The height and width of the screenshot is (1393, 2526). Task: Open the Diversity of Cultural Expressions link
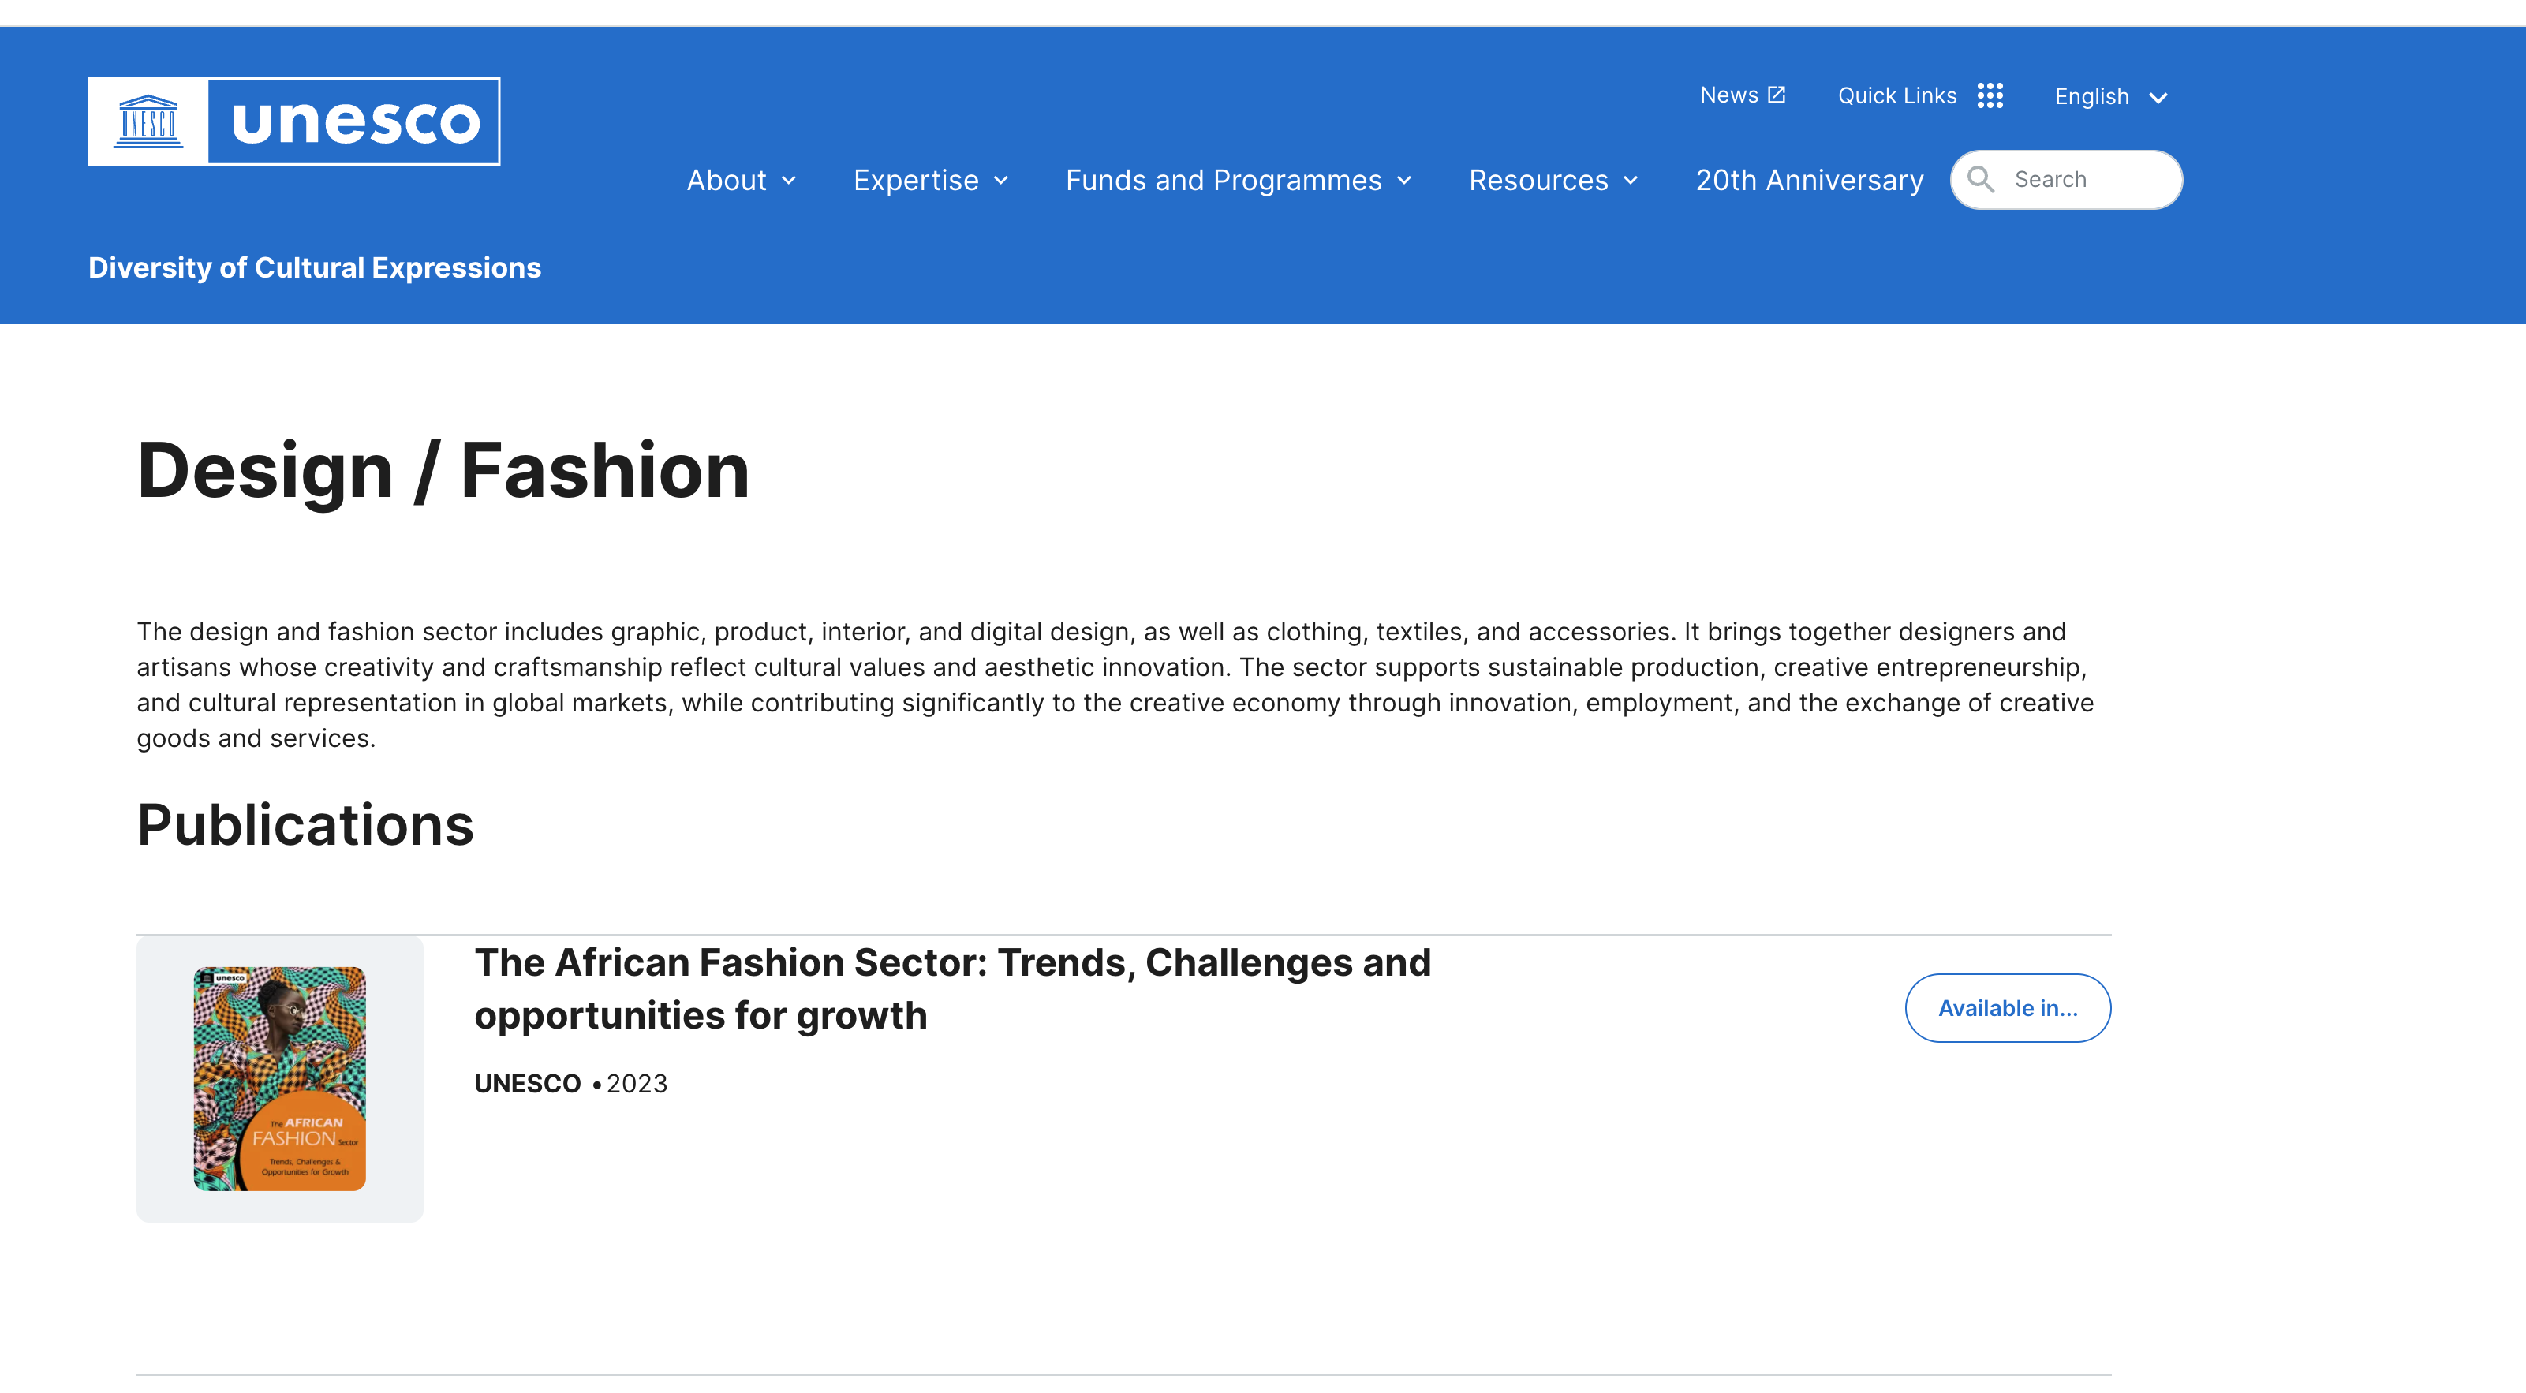[x=315, y=267]
